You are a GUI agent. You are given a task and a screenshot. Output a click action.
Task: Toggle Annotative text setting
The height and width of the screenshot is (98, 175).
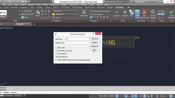27,11
